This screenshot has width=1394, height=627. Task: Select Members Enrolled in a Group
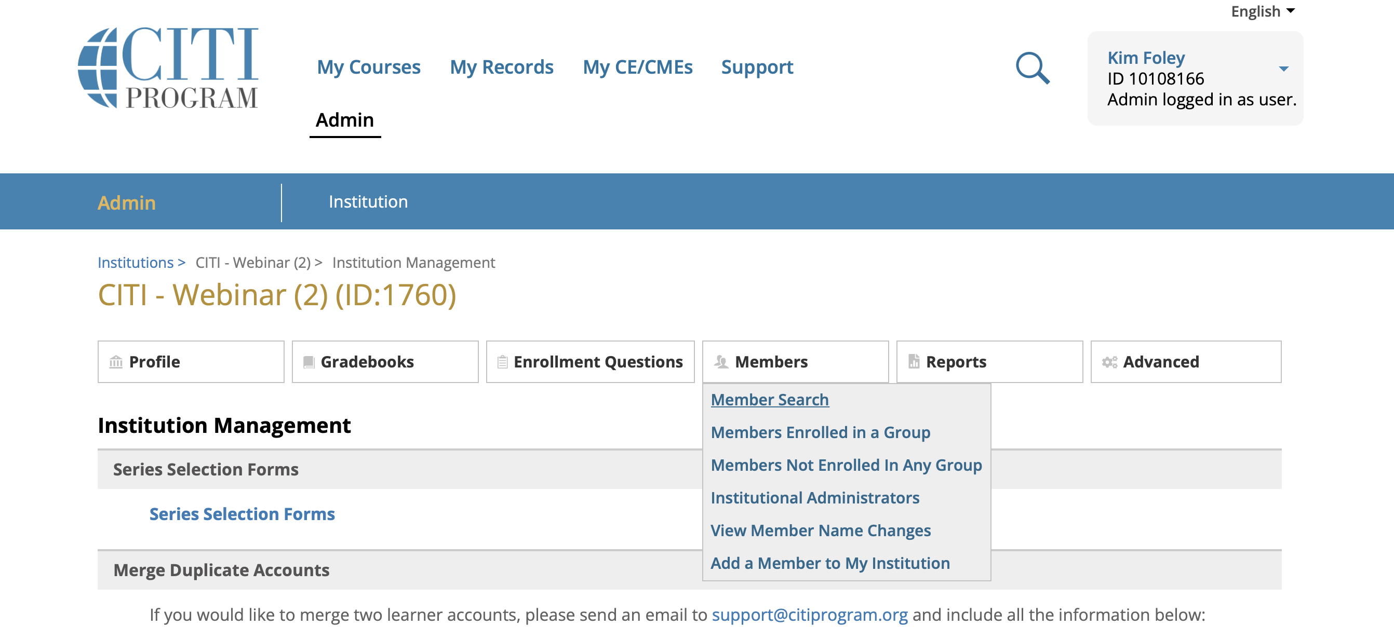(x=821, y=432)
